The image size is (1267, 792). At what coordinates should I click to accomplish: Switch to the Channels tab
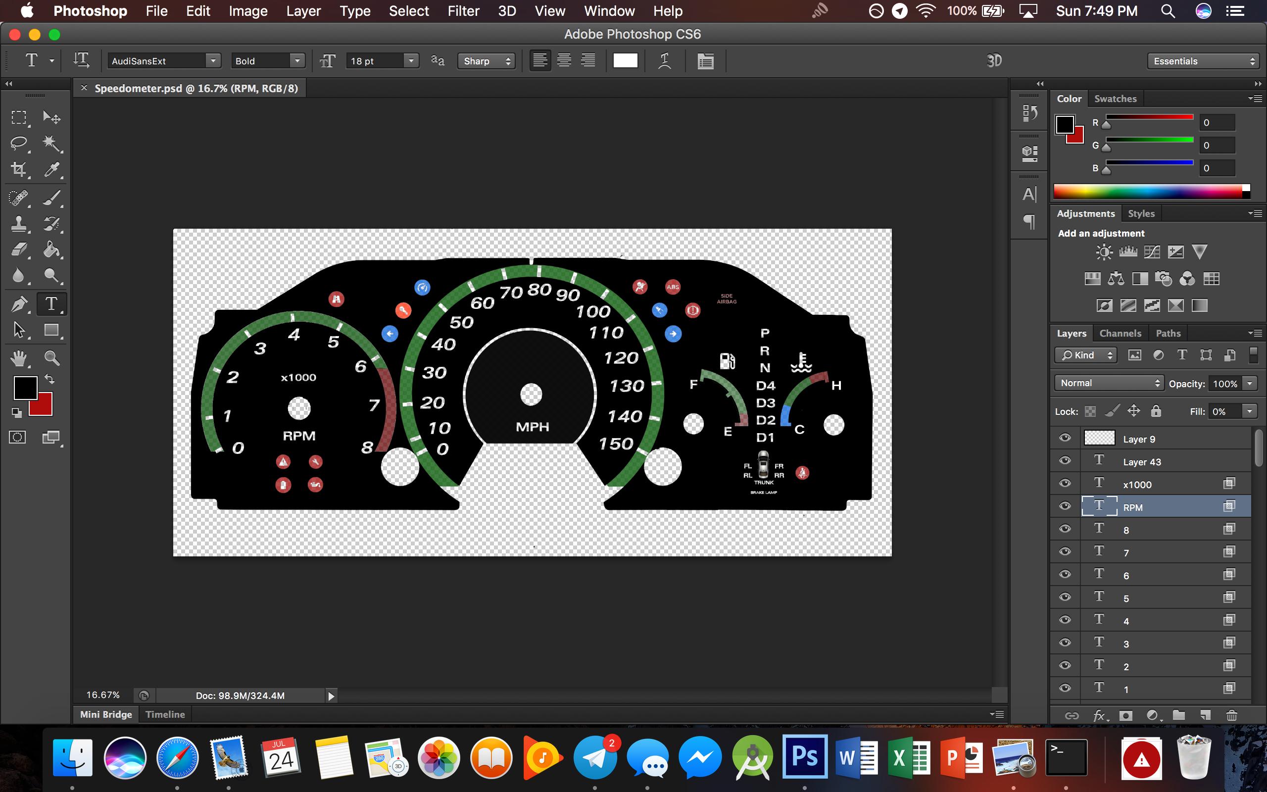tap(1120, 333)
